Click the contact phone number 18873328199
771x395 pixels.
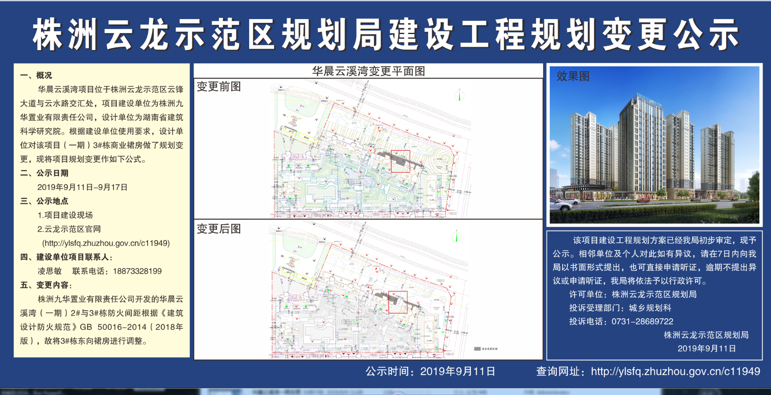[137, 271]
